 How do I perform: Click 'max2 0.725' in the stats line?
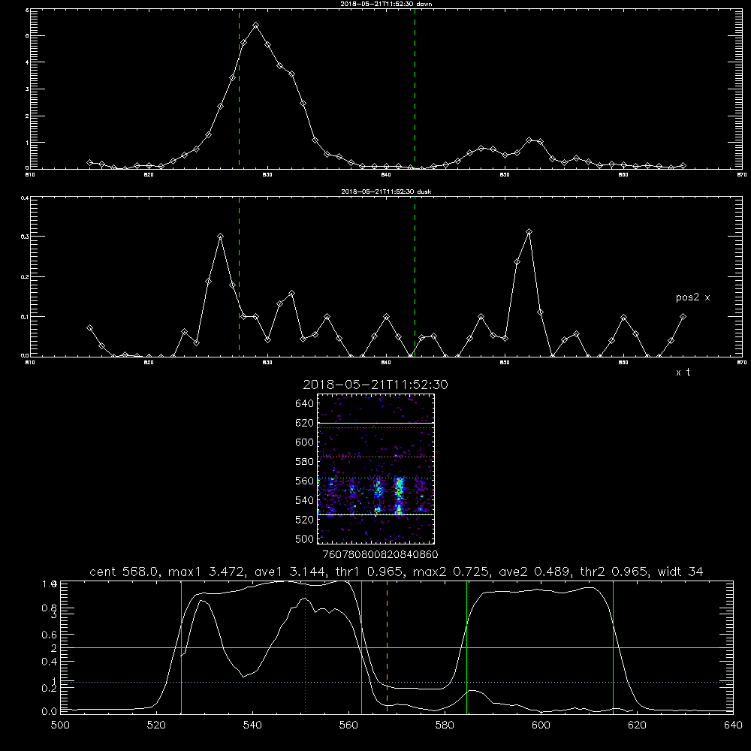click(x=450, y=572)
